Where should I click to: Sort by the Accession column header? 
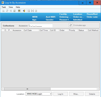point(17,30)
